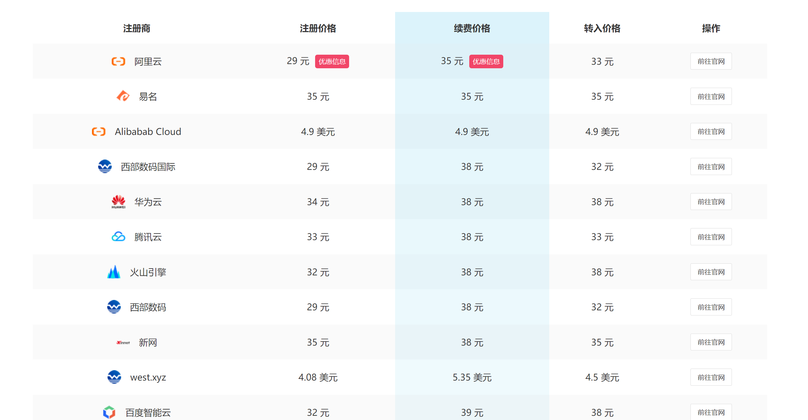Click the 4.5 美元 transfer price
Screen dimensions: 808x420
click(602, 377)
